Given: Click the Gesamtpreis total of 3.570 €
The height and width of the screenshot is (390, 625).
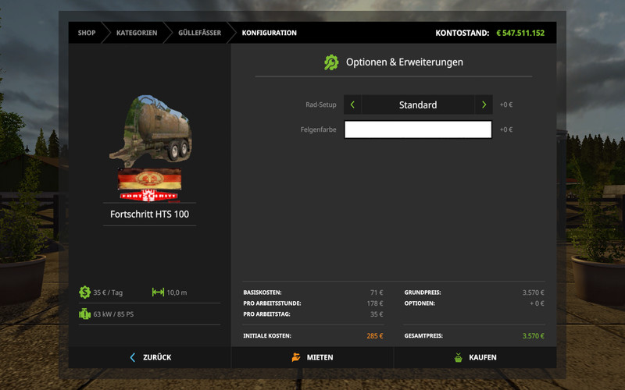Looking at the screenshot, I should (x=533, y=335).
